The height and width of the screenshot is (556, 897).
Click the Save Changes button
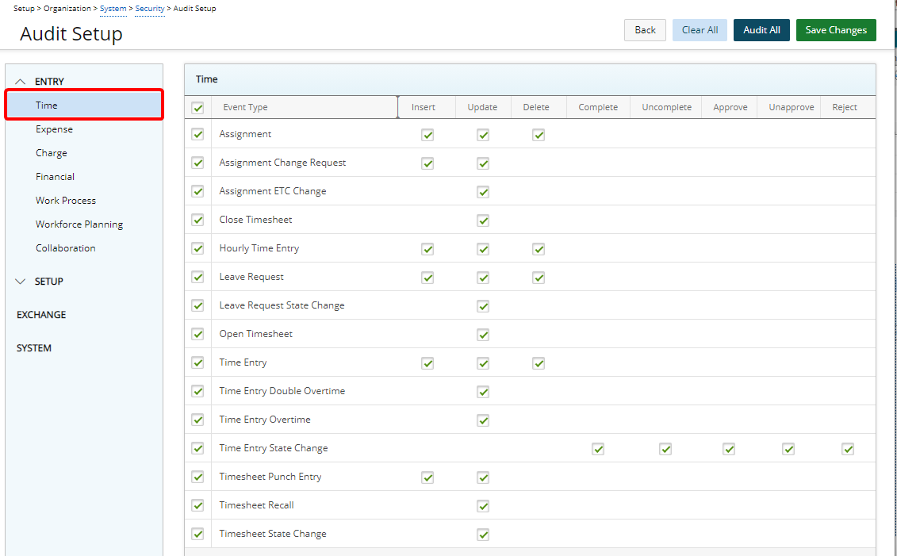[835, 30]
